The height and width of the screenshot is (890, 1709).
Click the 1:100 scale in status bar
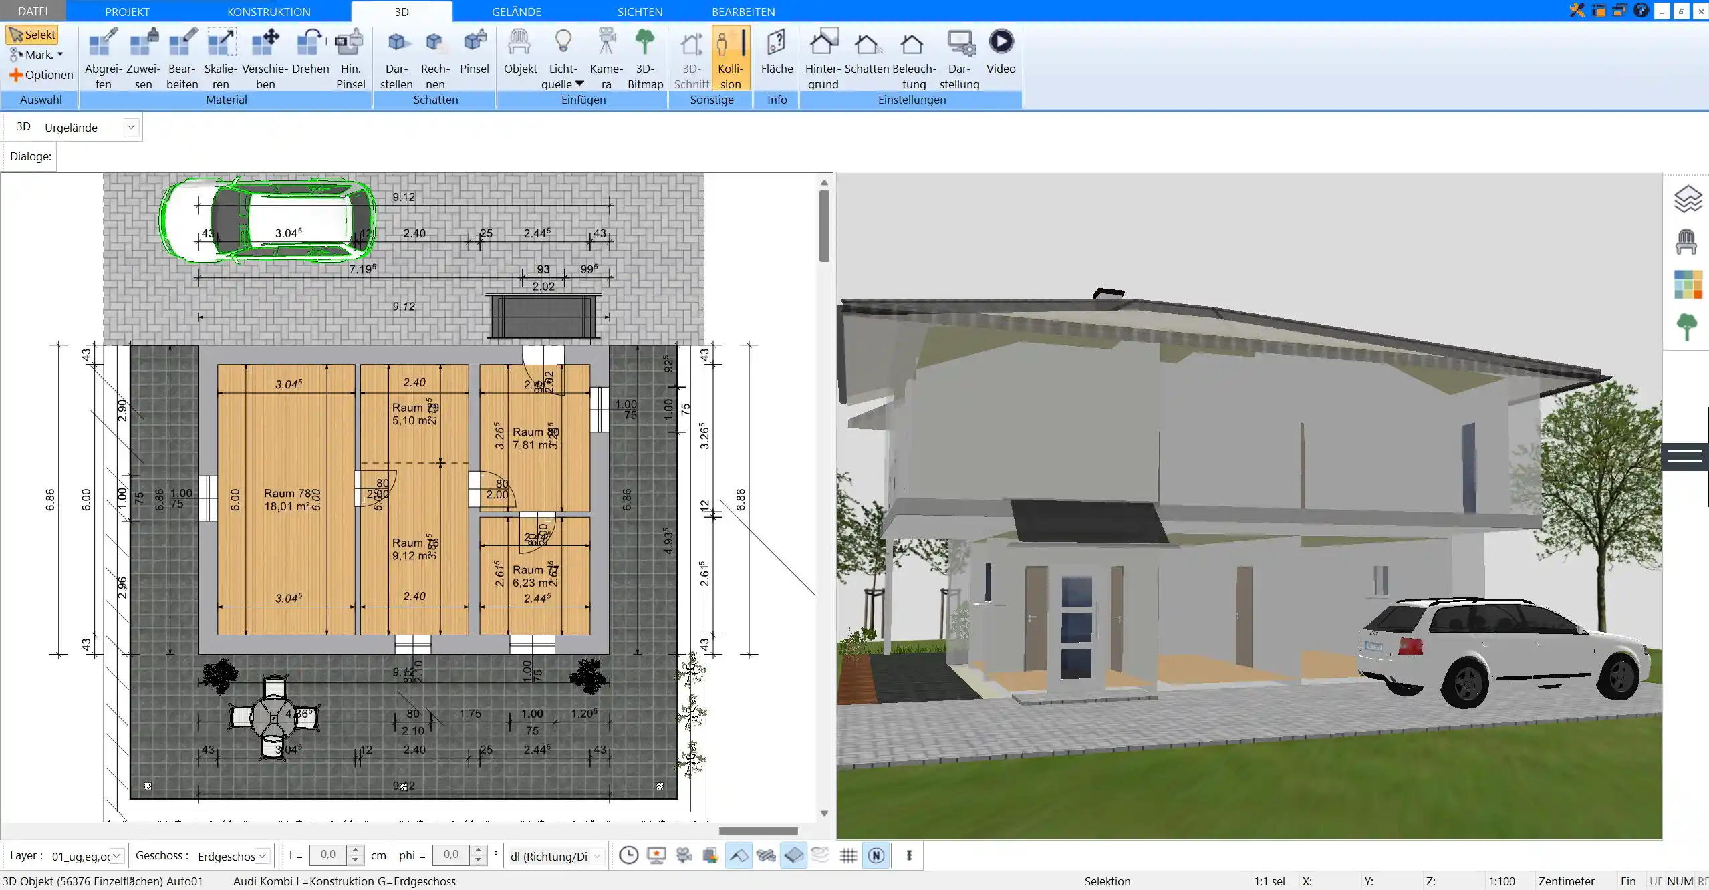pyautogui.click(x=1502, y=881)
